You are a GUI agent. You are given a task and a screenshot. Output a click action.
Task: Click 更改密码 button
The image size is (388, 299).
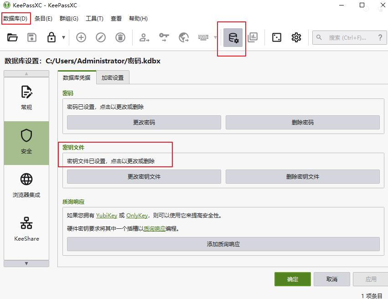click(144, 123)
